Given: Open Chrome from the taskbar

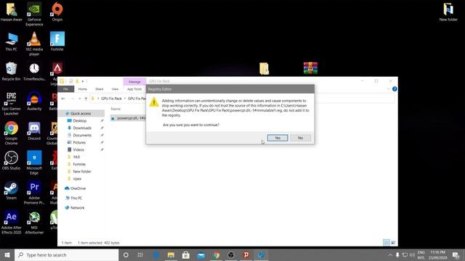Looking at the screenshot, I should (217, 254).
